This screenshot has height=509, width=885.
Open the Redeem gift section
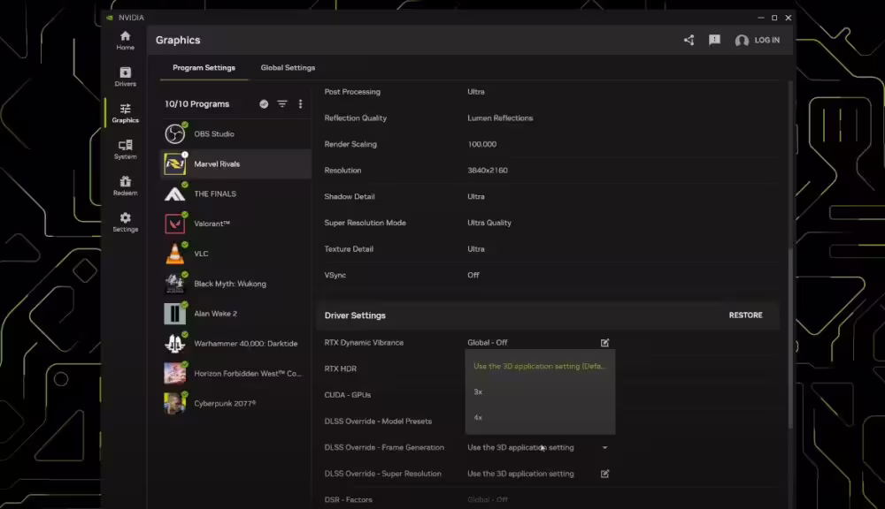126,186
